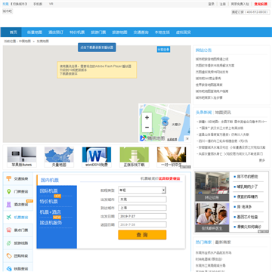Click the 网站公告 heading

(x=204, y=50)
